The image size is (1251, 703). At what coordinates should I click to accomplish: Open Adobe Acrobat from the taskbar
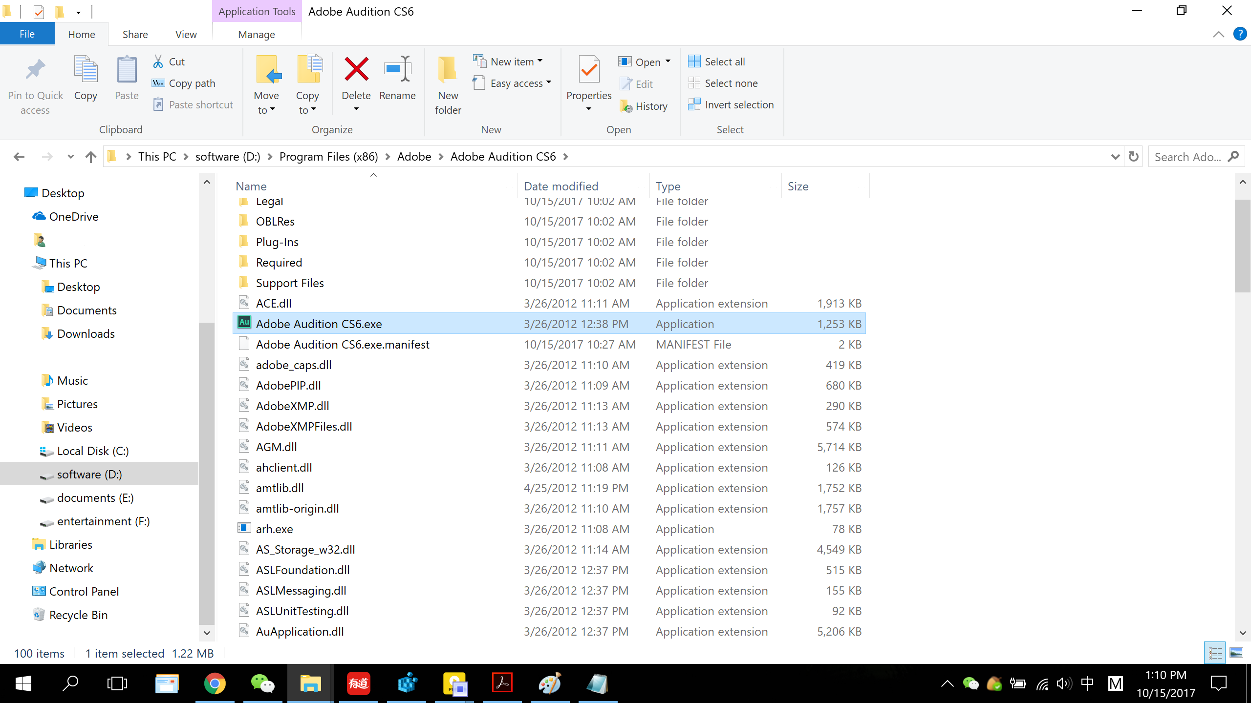pyautogui.click(x=502, y=683)
